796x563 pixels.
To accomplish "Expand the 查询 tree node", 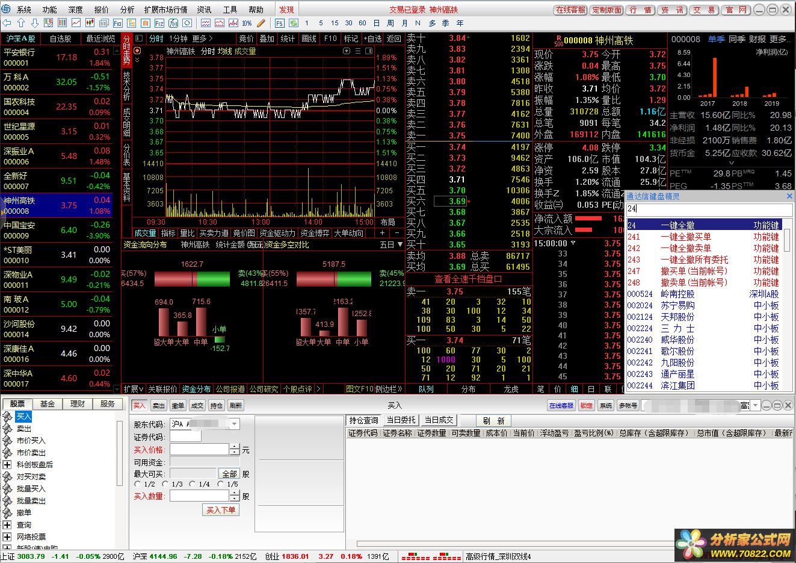I will [x=7, y=525].
